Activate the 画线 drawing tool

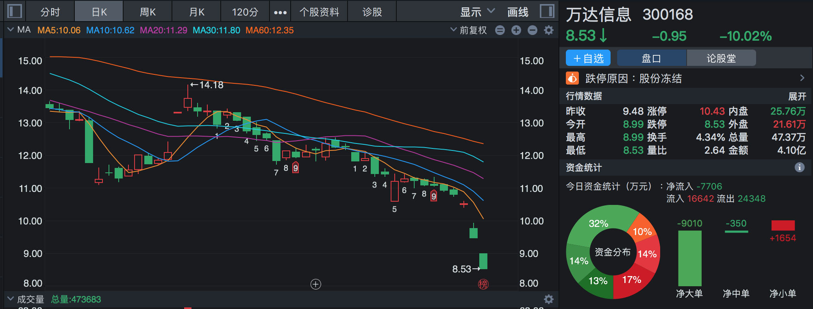point(518,12)
